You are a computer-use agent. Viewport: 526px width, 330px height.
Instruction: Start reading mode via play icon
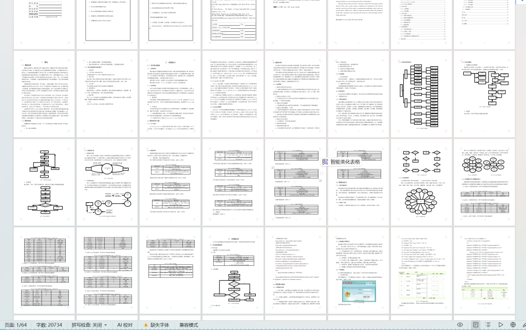(x=500, y=325)
